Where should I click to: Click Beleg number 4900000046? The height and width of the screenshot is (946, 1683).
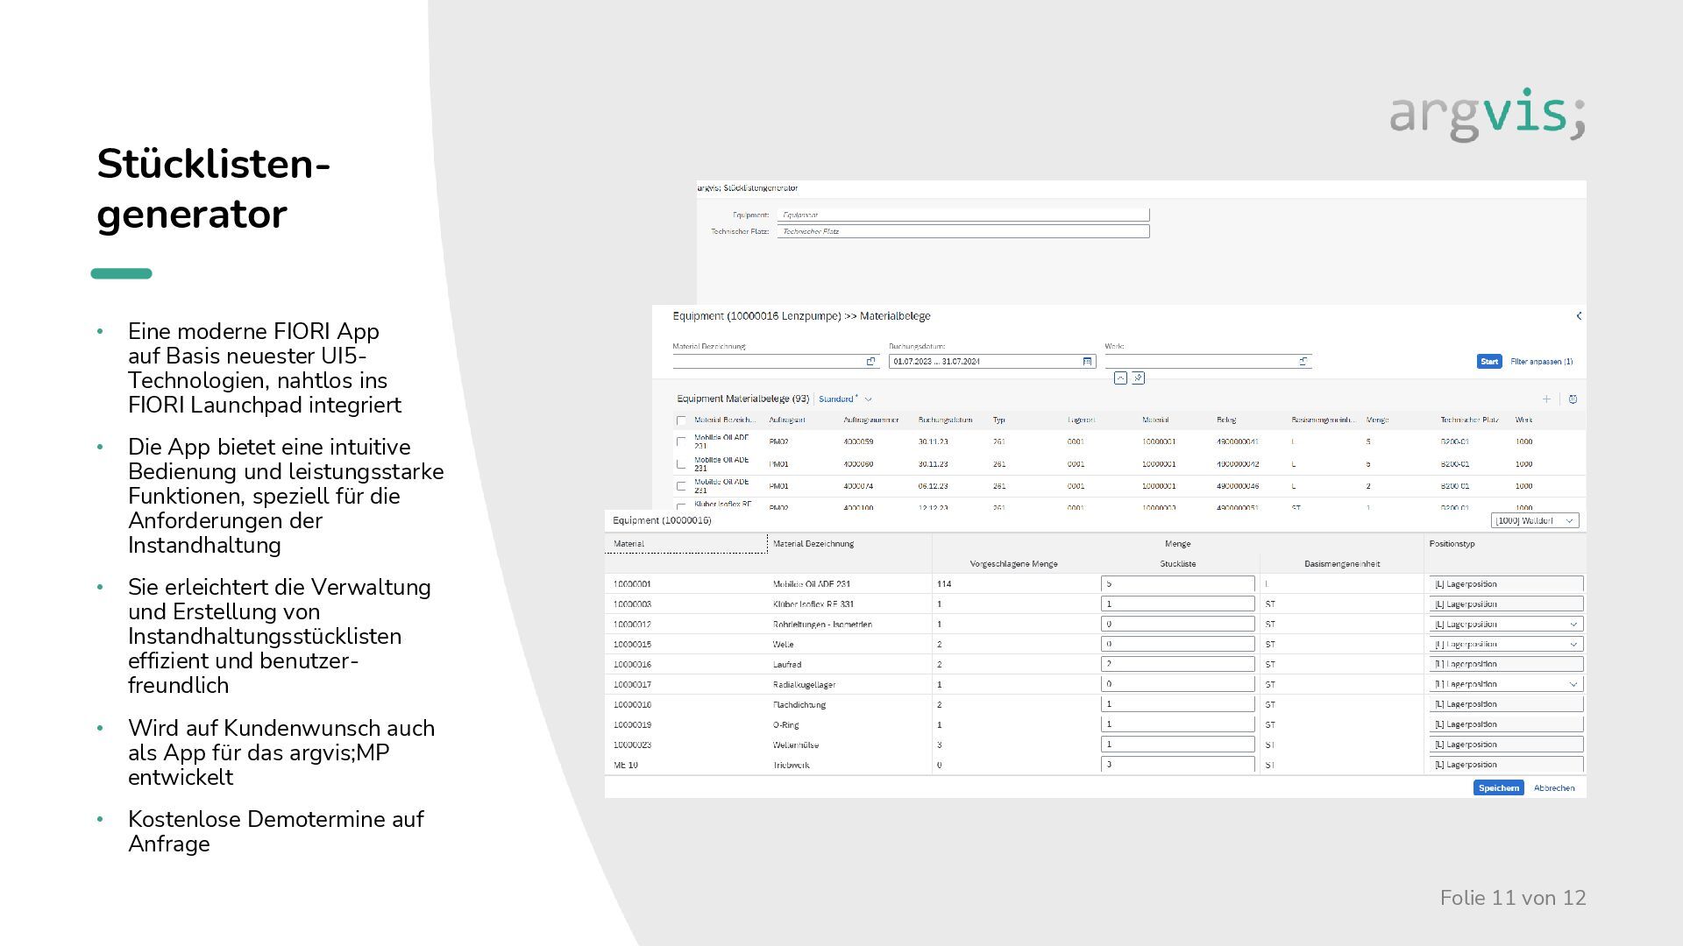pos(1238,486)
